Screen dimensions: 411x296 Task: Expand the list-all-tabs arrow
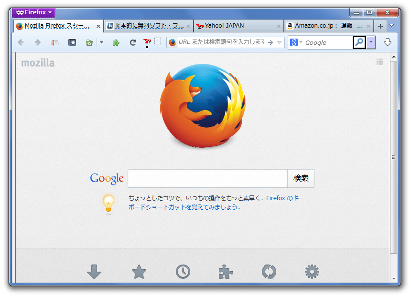[x=392, y=25]
